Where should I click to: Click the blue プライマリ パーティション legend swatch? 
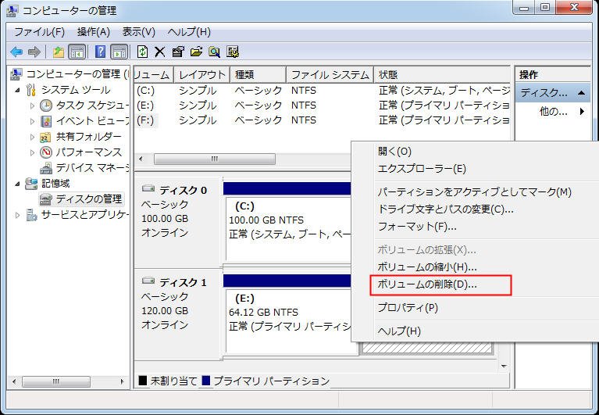(x=206, y=381)
